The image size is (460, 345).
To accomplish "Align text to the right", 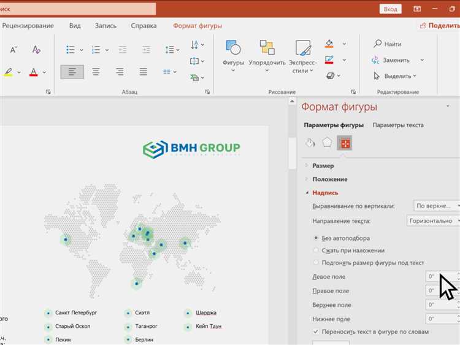I will point(120,72).
